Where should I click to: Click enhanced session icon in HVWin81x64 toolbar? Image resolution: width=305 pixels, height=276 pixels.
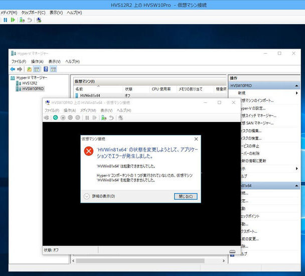pos(120,117)
